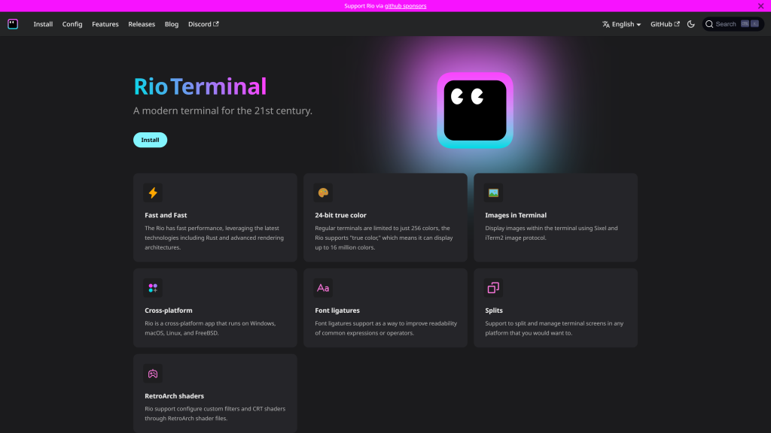
Task: Open the Install nav link
Action: pyautogui.click(x=43, y=24)
